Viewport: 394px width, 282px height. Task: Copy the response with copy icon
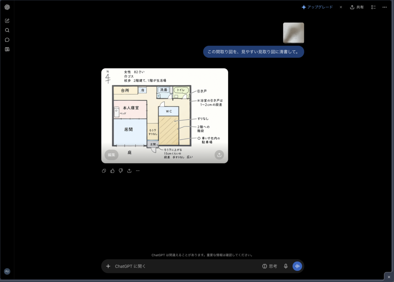[104, 171]
